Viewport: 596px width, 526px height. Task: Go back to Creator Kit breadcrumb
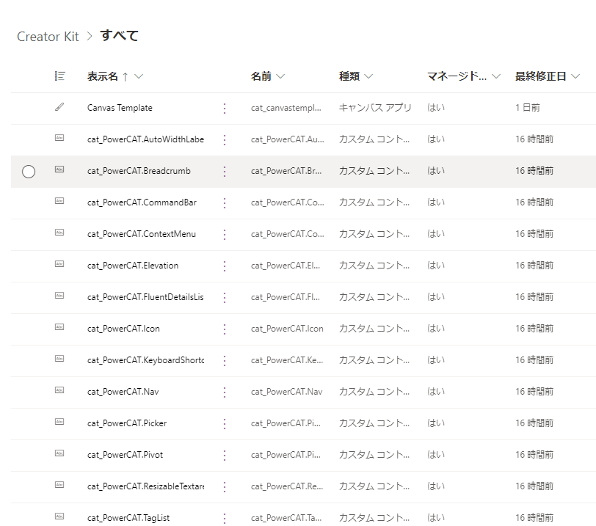[x=48, y=37]
